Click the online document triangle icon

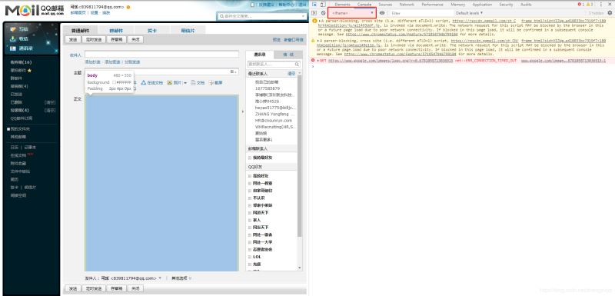click(144, 83)
